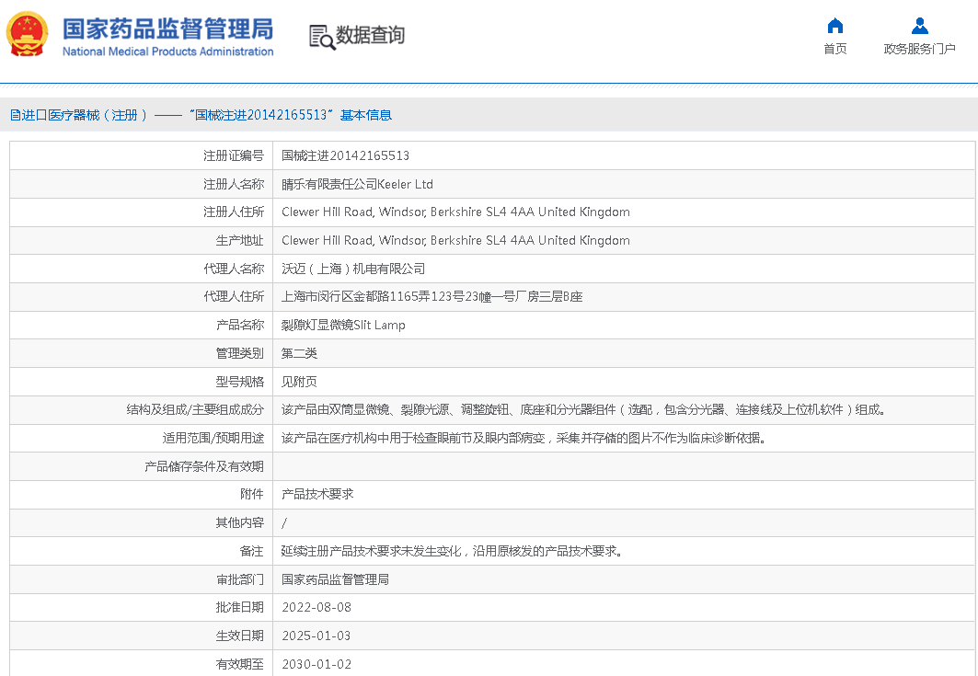Click approval date 2022-08-08 value
The width and height of the screenshot is (978, 676).
point(316,607)
